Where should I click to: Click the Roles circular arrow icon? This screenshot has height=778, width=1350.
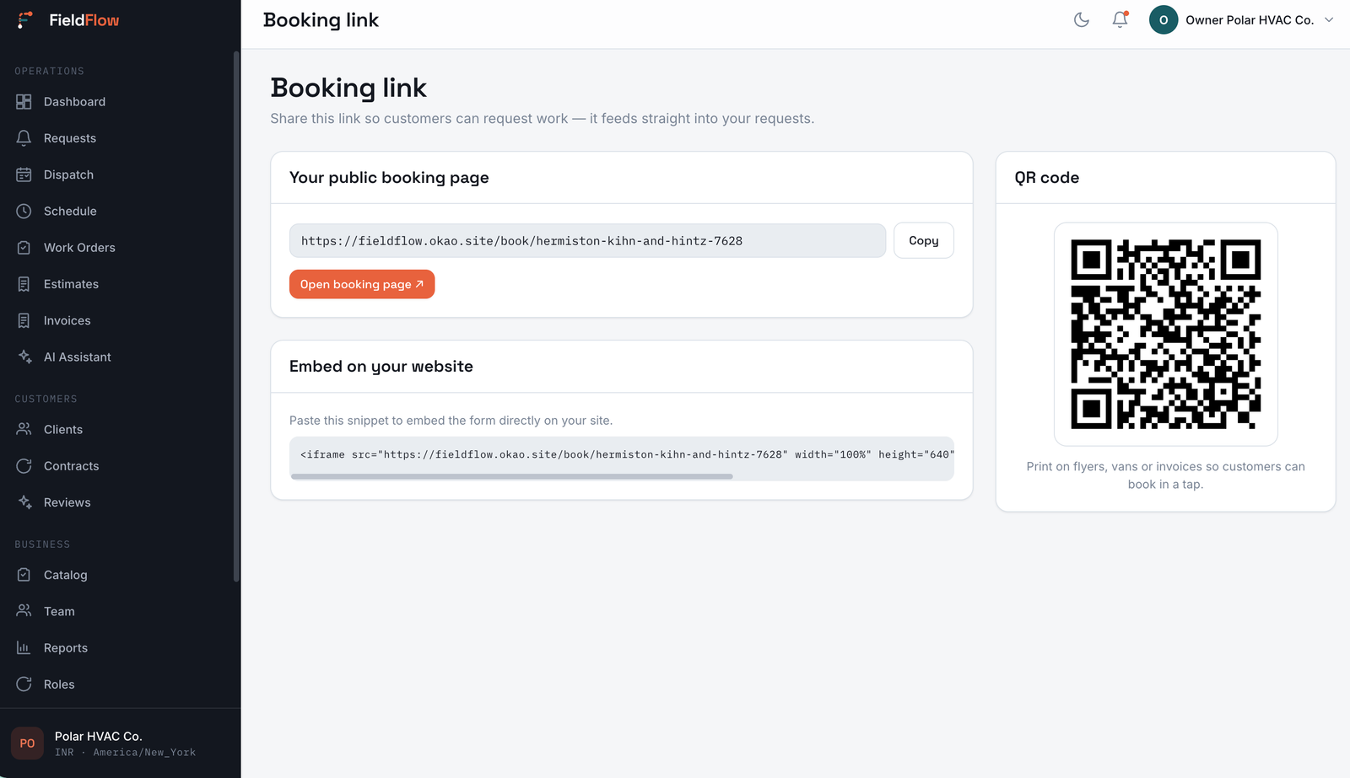pyautogui.click(x=24, y=684)
